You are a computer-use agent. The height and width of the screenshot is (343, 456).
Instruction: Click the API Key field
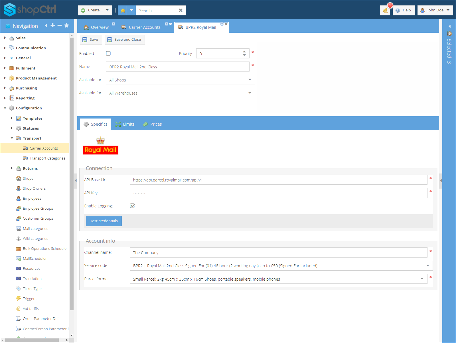[278, 193]
